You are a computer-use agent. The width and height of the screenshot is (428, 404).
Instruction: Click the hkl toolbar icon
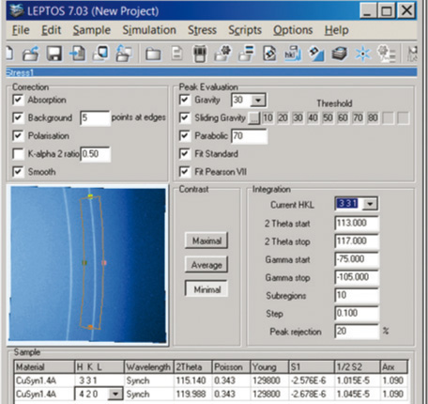(293, 54)
